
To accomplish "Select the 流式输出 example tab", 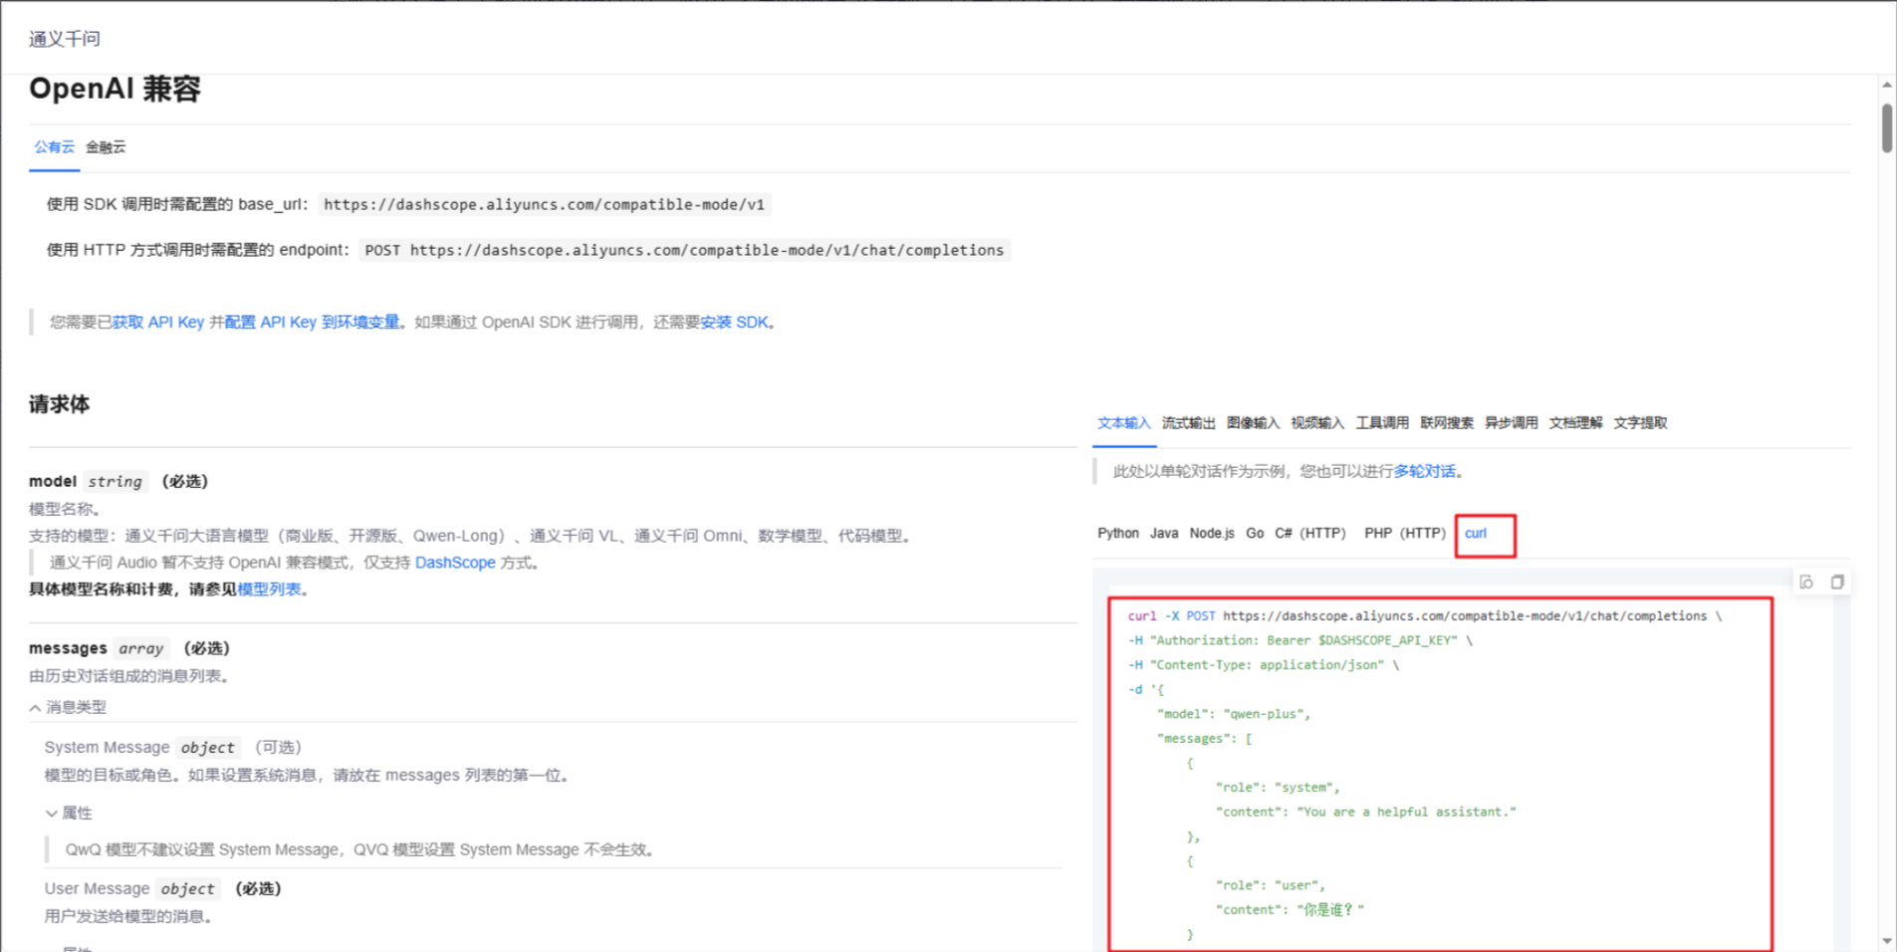I will 1188,423.
